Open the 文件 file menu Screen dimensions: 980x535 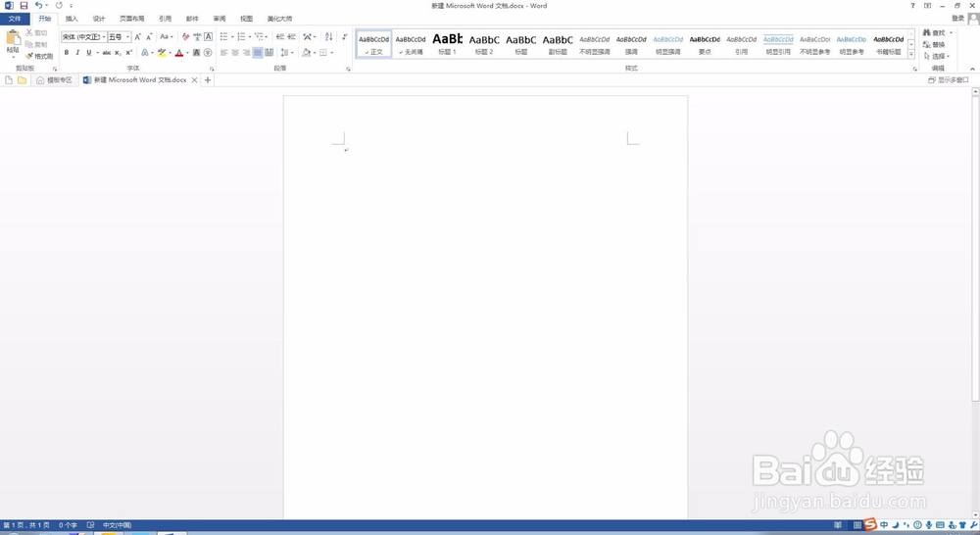coord(15,19)
